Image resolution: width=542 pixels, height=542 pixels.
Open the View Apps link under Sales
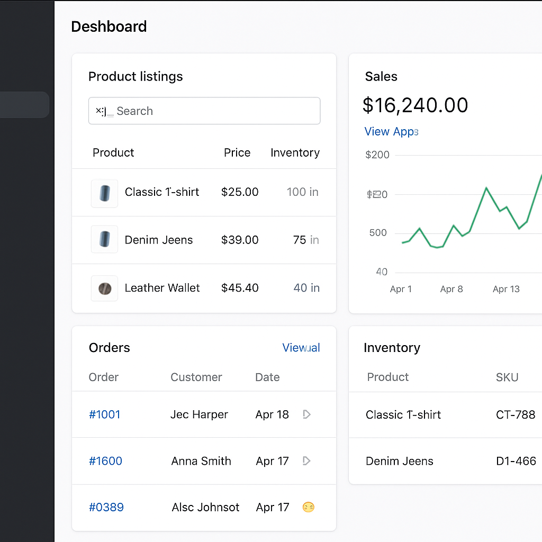coord(391,132)
